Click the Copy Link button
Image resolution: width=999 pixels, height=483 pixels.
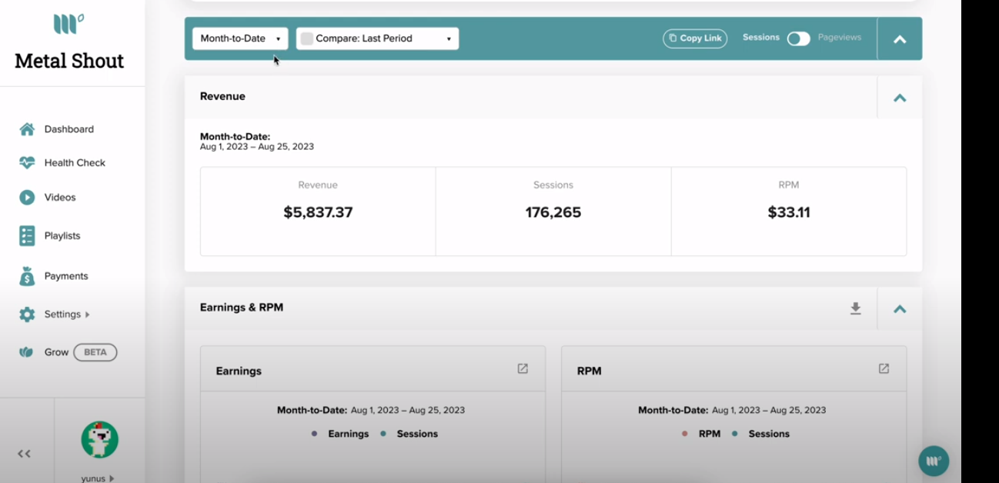[695, 38]
